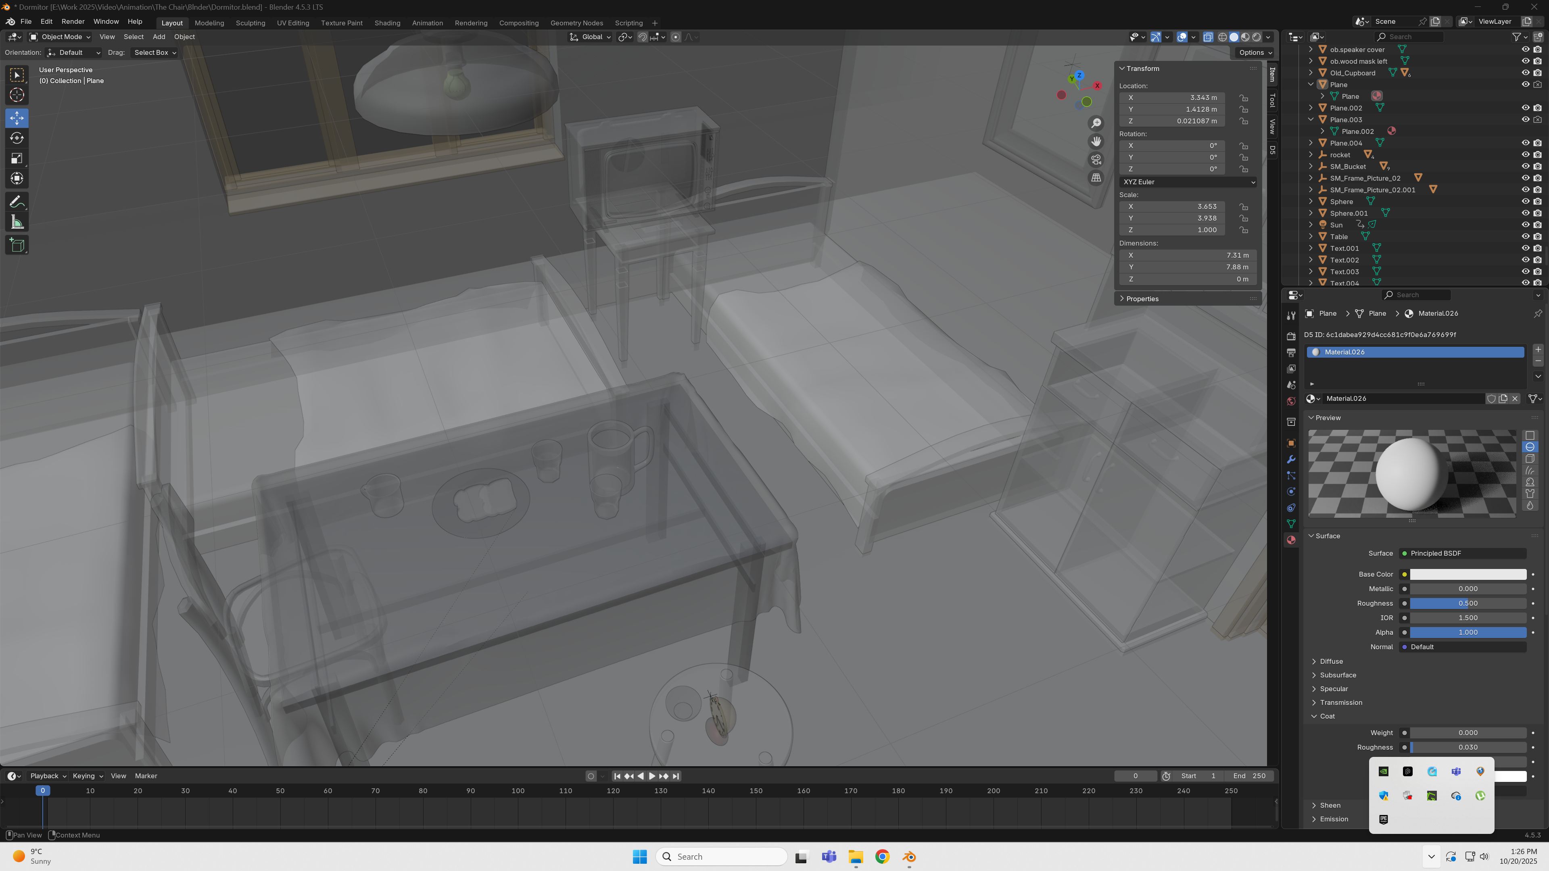Viewport: 1549px width, 871px height.
Task: Toggle visibility of Old_Cupboard object
Action: [x=1525, y=73]
